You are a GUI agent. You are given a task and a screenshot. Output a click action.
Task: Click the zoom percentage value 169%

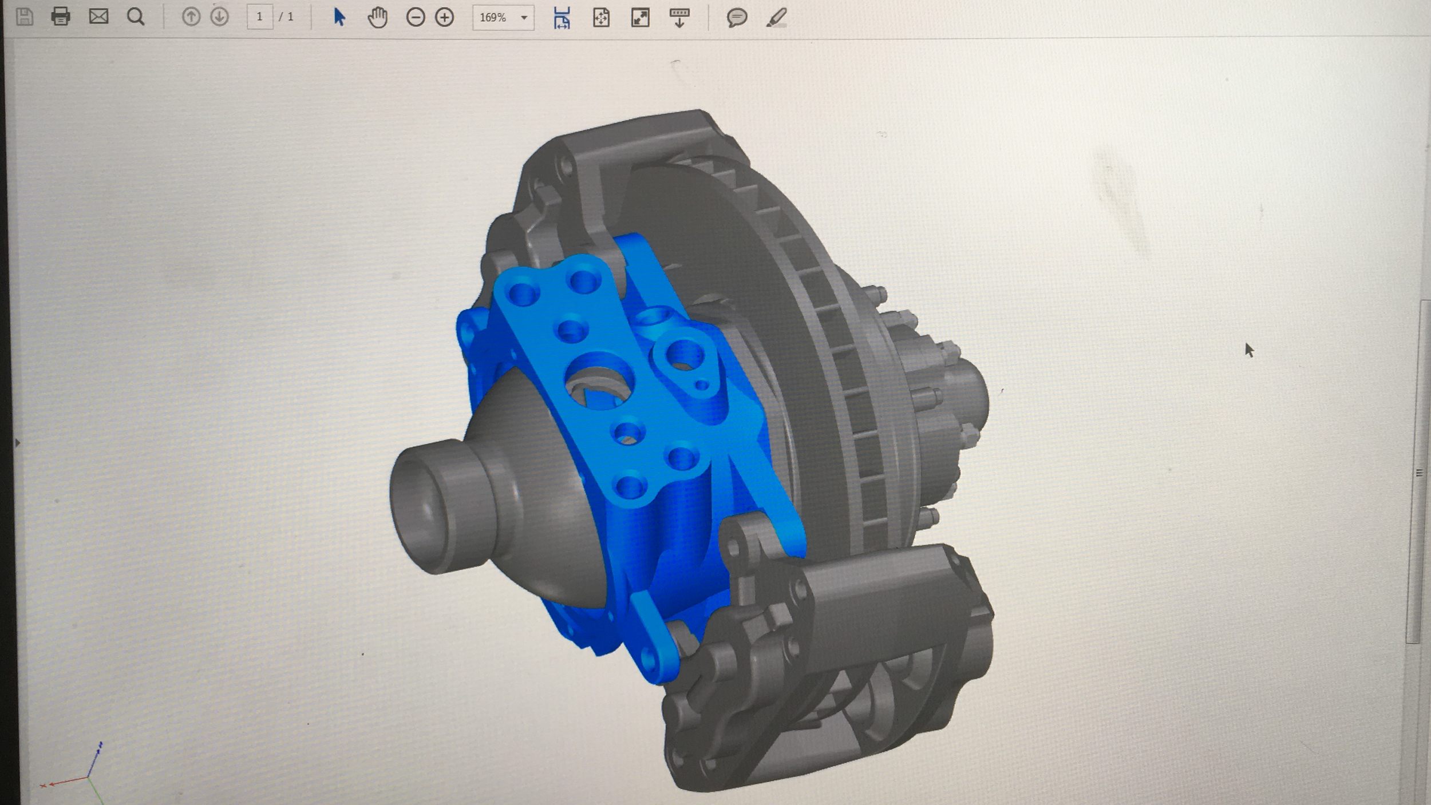pos(493,18)
